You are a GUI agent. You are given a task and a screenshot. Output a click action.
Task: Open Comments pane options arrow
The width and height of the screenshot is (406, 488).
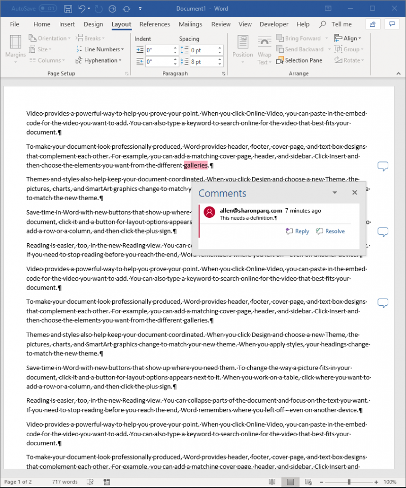point(335,192)
